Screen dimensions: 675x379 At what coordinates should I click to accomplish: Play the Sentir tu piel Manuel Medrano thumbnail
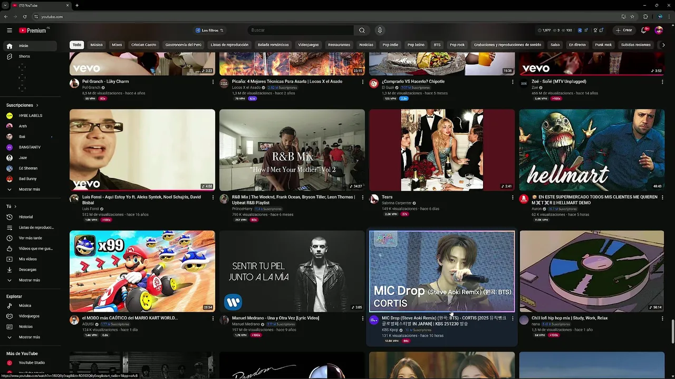click(292, 271)
